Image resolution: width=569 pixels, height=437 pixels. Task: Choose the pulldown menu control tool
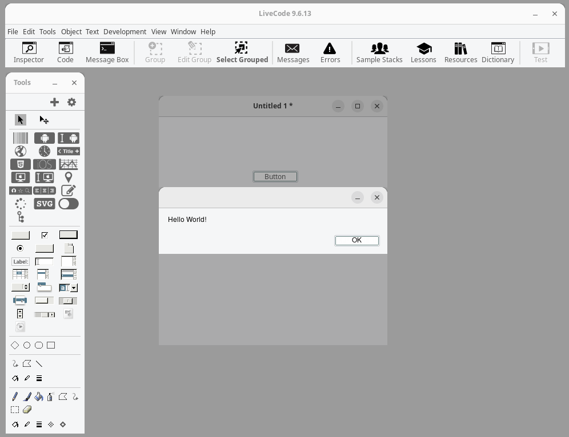(44, 288)
